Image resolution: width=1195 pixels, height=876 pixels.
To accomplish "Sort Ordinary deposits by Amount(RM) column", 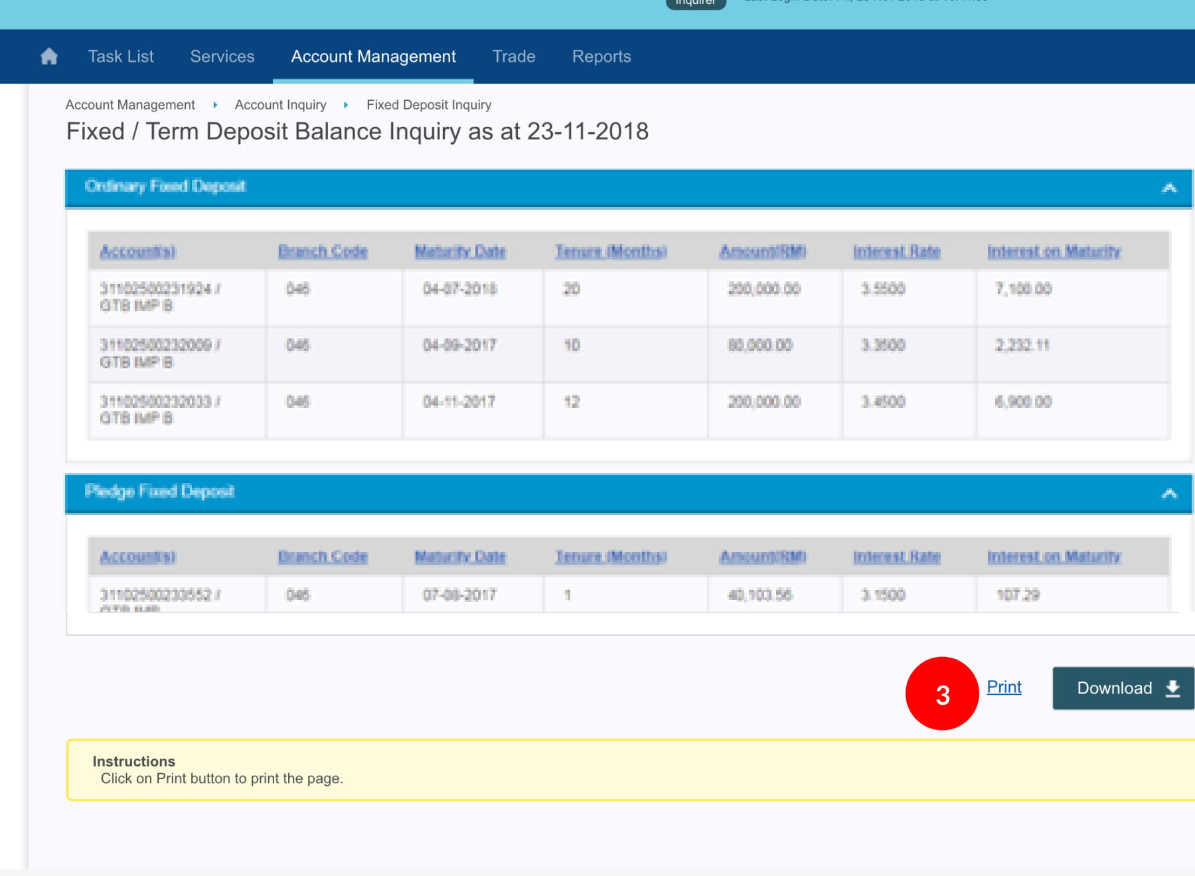I will point(763,252).
